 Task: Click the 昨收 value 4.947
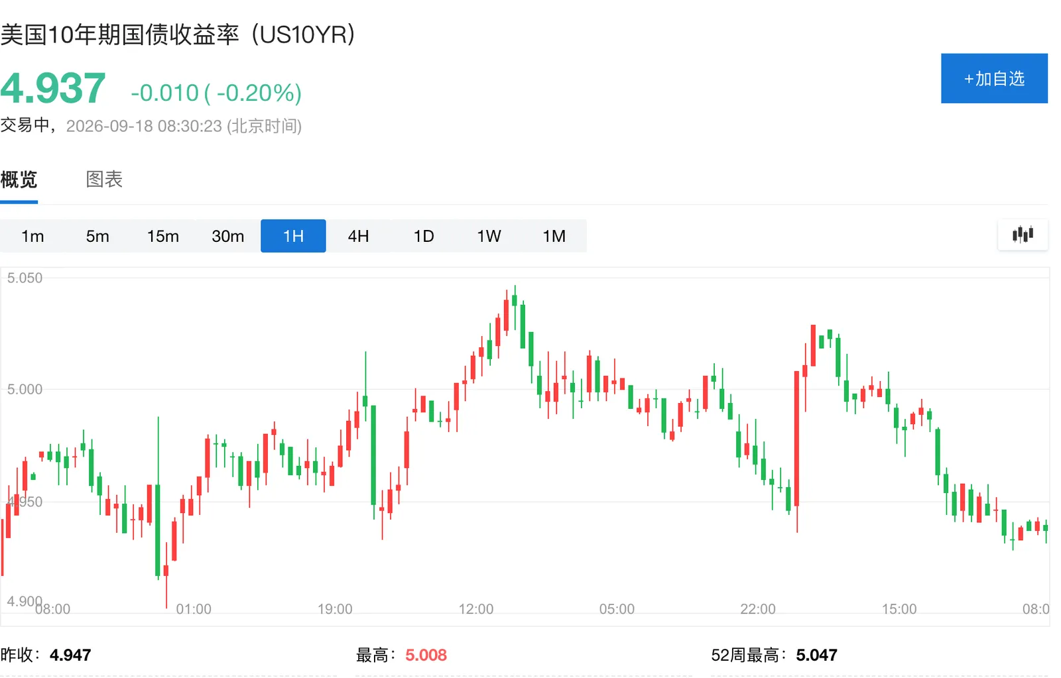(70, 655)
